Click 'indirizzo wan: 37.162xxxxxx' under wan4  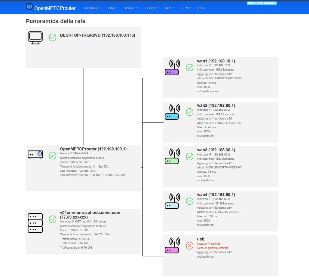(x=216, y=204)
